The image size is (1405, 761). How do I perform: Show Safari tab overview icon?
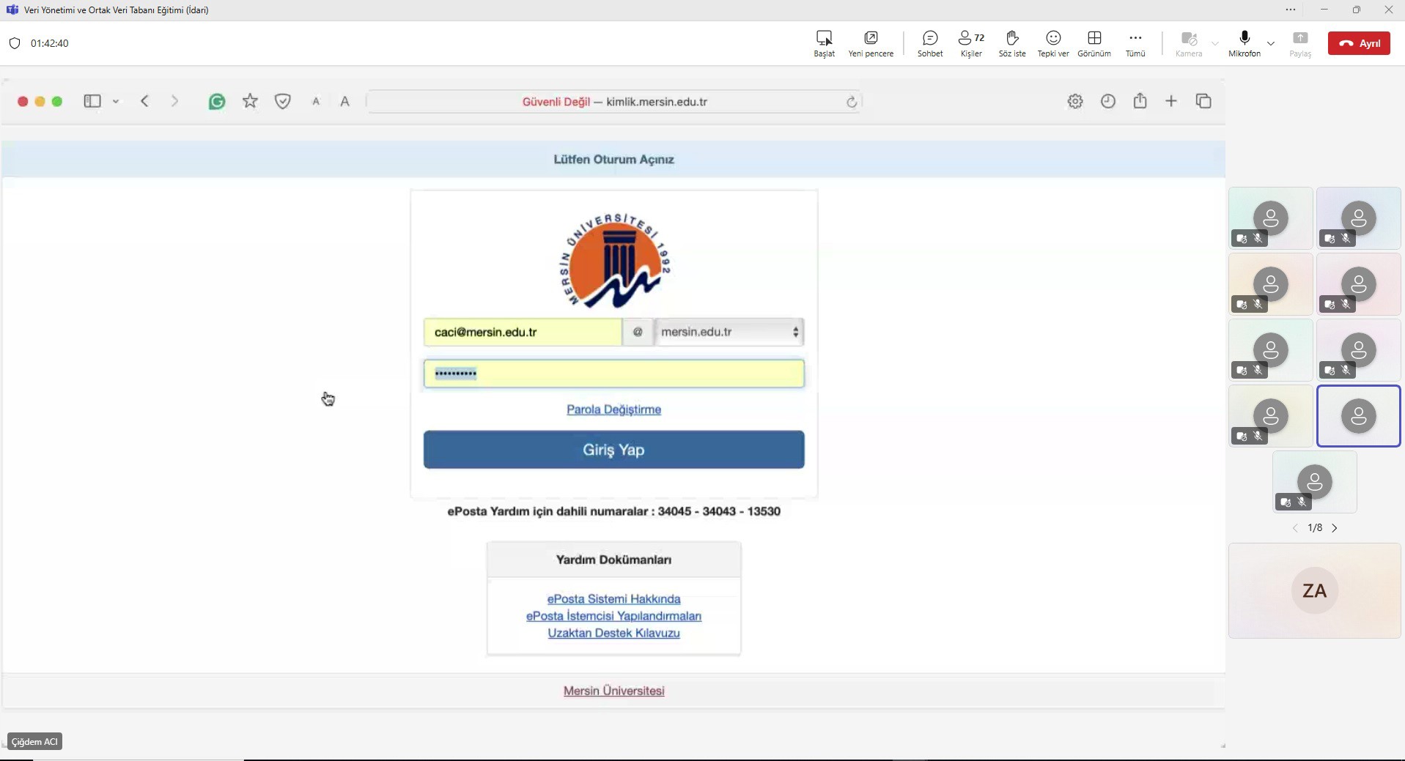coord(1203,101)
